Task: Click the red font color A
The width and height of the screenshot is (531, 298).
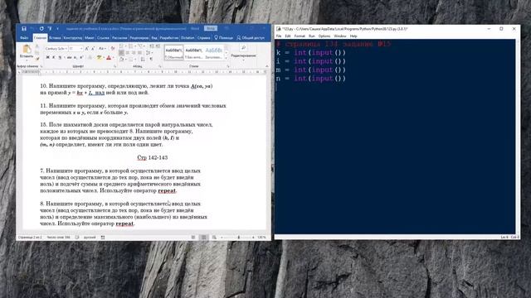Action: [x=109, y=57]
